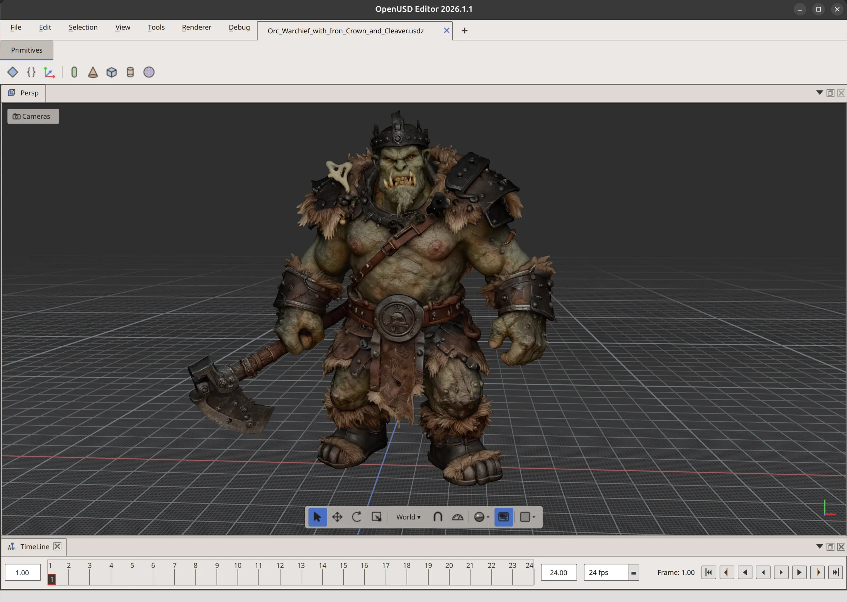The height and width of the screenshot is (602, 847).
Task: Play the animation backward
Action: point(745,572)
